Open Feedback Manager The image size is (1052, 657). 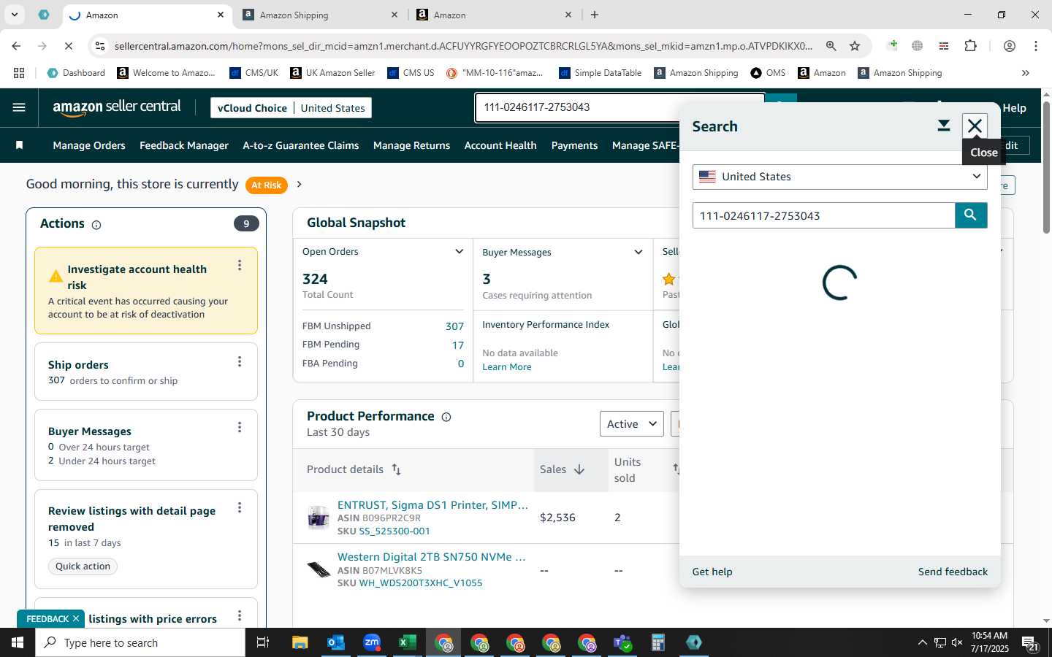(x=184, y=145)
